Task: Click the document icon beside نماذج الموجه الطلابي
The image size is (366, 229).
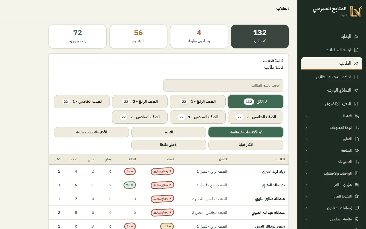Action: pos(356,77)
